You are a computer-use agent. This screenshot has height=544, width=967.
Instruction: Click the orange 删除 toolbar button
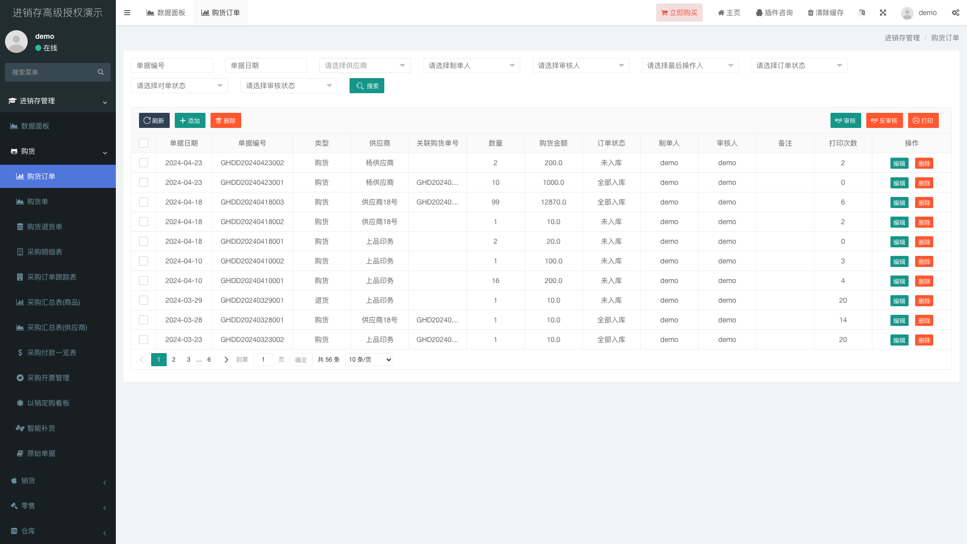tap(226, 120)
